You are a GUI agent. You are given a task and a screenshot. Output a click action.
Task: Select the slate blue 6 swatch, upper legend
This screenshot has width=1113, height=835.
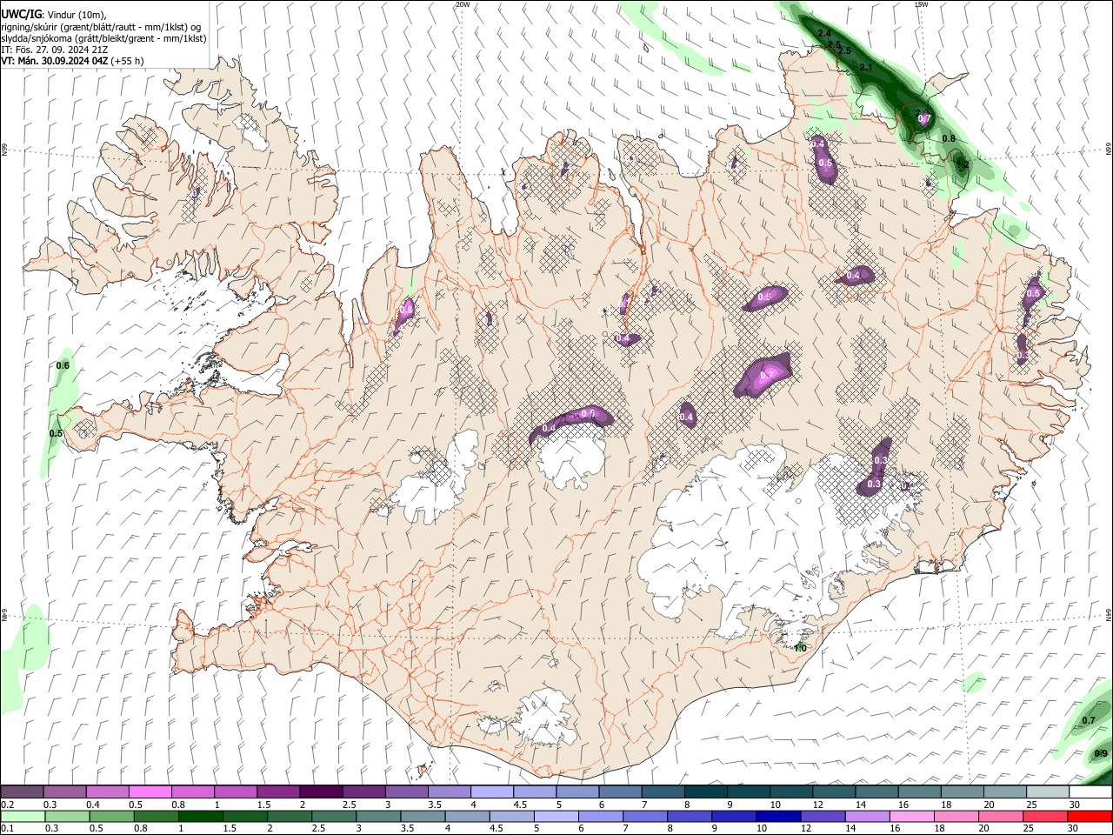(620, 792)
